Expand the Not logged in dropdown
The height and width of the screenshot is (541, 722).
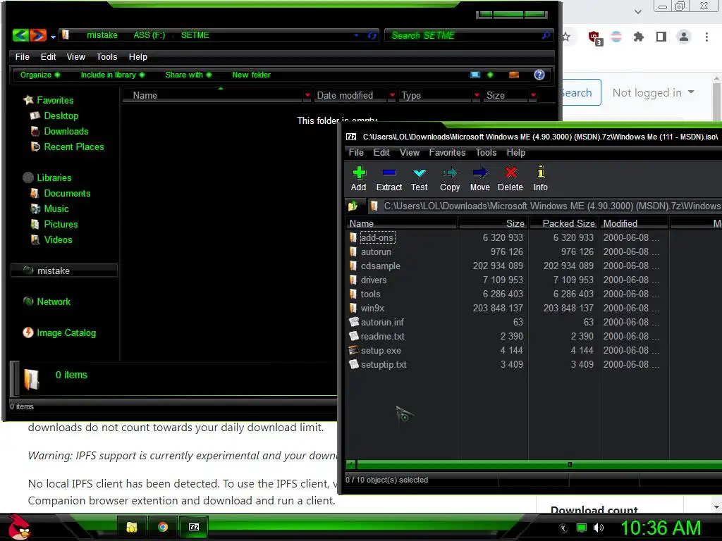[x=653, y=92]
